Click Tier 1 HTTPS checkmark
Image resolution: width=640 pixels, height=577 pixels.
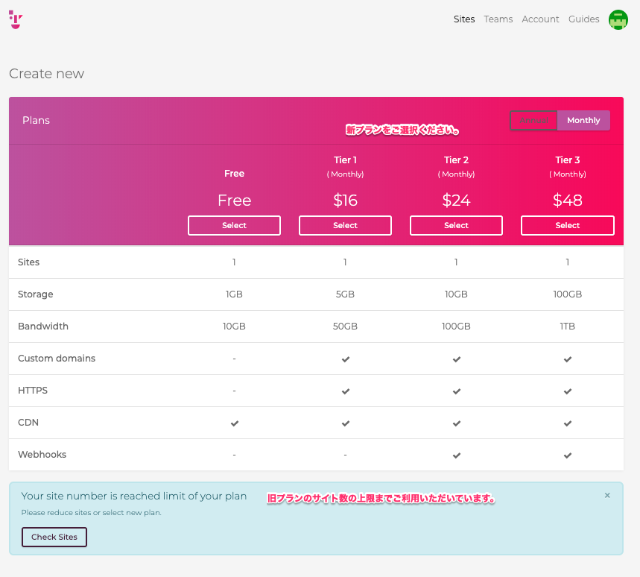click(x=345, y=391)
